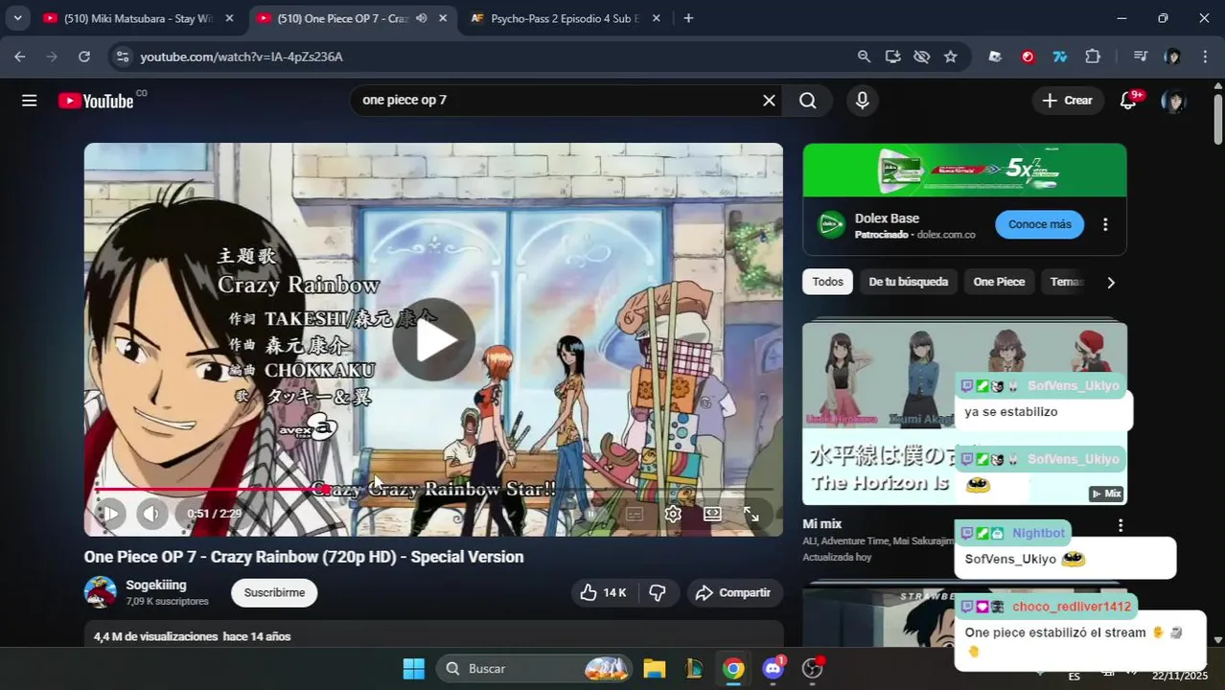This screenshot has height=690, width=1225.
Task: Go back in the browser
Action: click(20, 57)
